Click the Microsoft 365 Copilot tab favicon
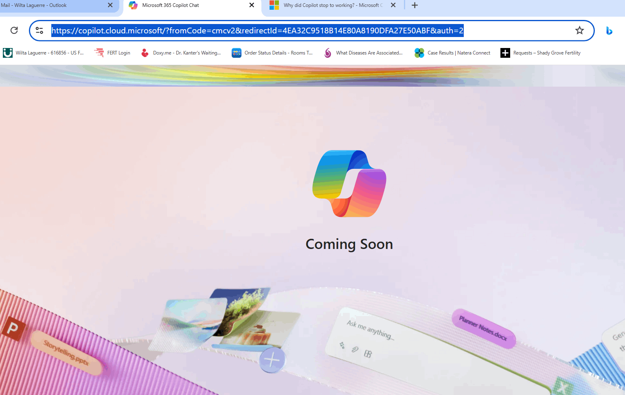The image size is (625, 395). (133, 5)
